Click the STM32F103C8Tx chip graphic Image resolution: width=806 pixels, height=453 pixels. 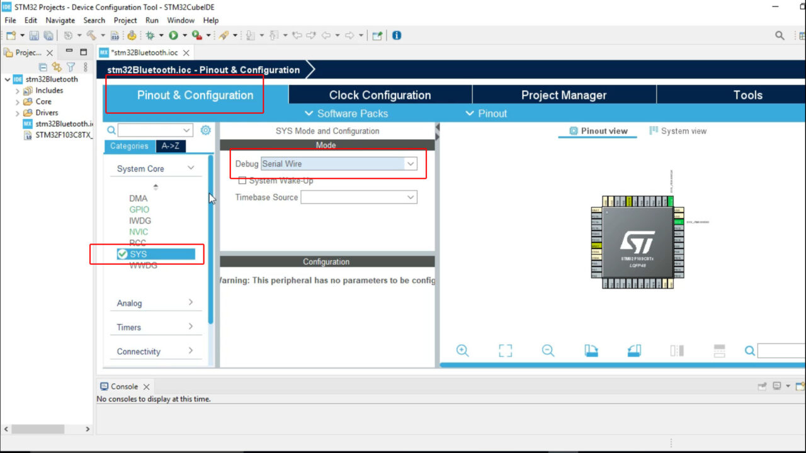tap(637, 242)
